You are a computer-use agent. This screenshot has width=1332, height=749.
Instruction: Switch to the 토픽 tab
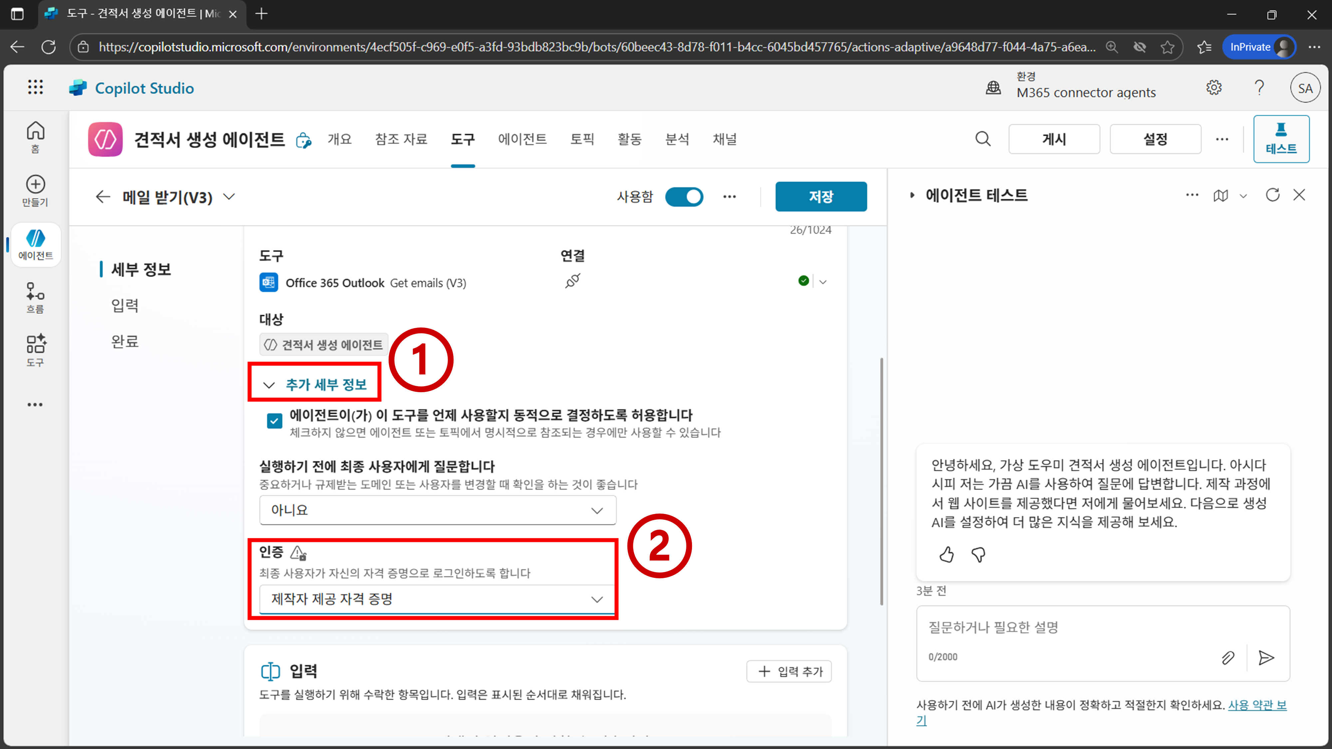582,139
